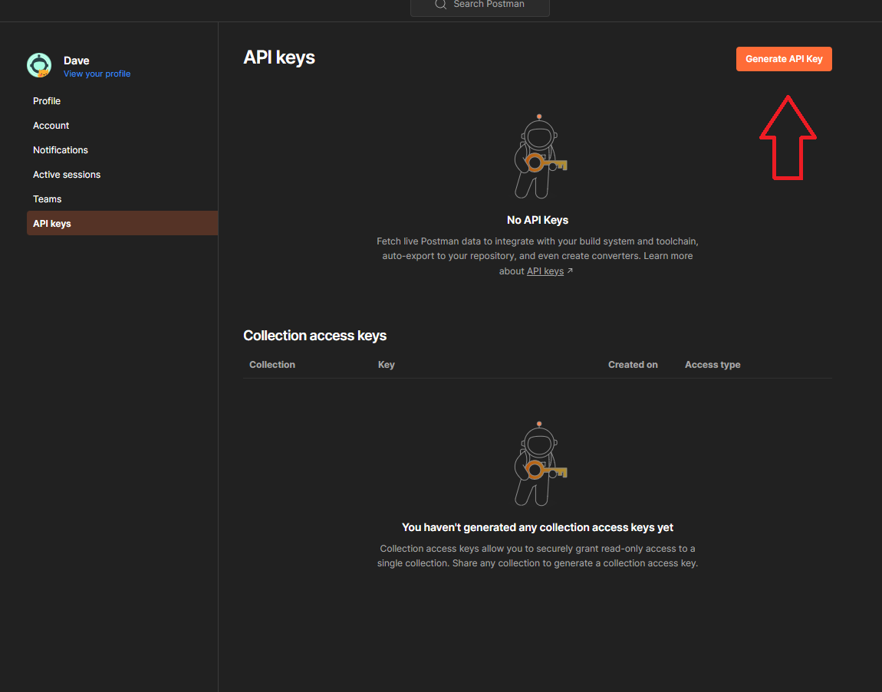The image size is (882, 692).
Task: Click the Generate API Key button
Action: [784, 59]
